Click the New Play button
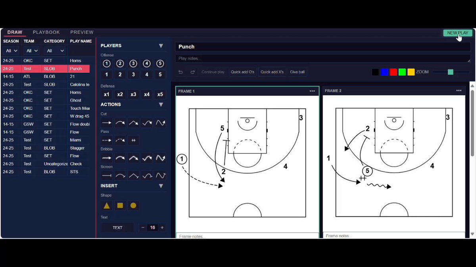Screen dimensions: 476x267 coord(458,33)
